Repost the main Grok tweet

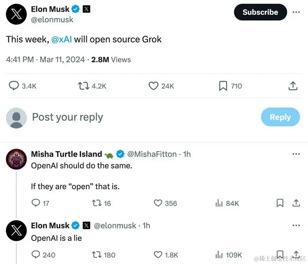click(83, 86)
